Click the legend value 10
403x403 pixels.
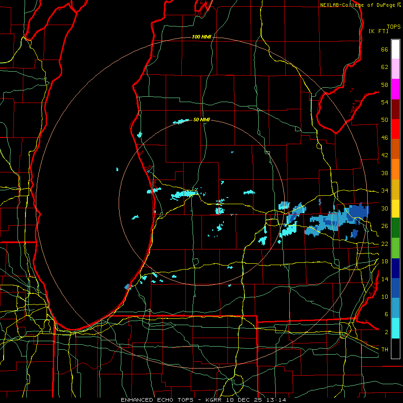(385, 296)
